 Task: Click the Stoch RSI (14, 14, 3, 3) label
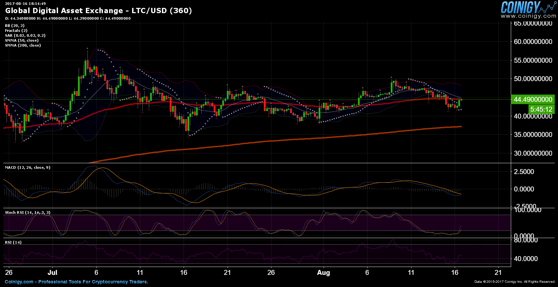point(28,212)
